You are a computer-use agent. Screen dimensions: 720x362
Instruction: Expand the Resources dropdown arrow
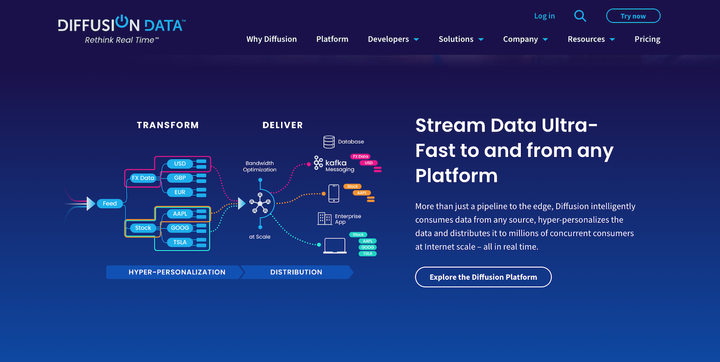tap(612, 39)
